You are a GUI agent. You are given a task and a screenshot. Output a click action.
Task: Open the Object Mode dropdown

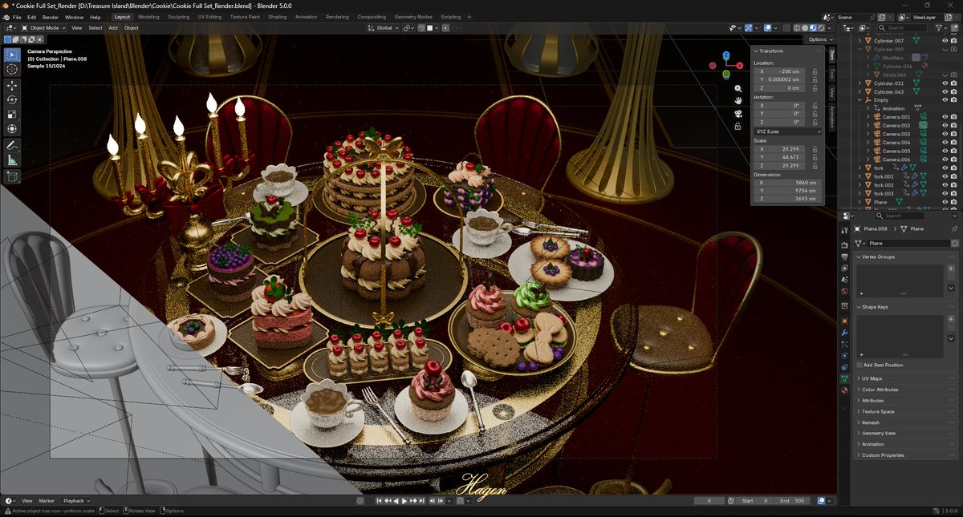(x=43, y=28)
